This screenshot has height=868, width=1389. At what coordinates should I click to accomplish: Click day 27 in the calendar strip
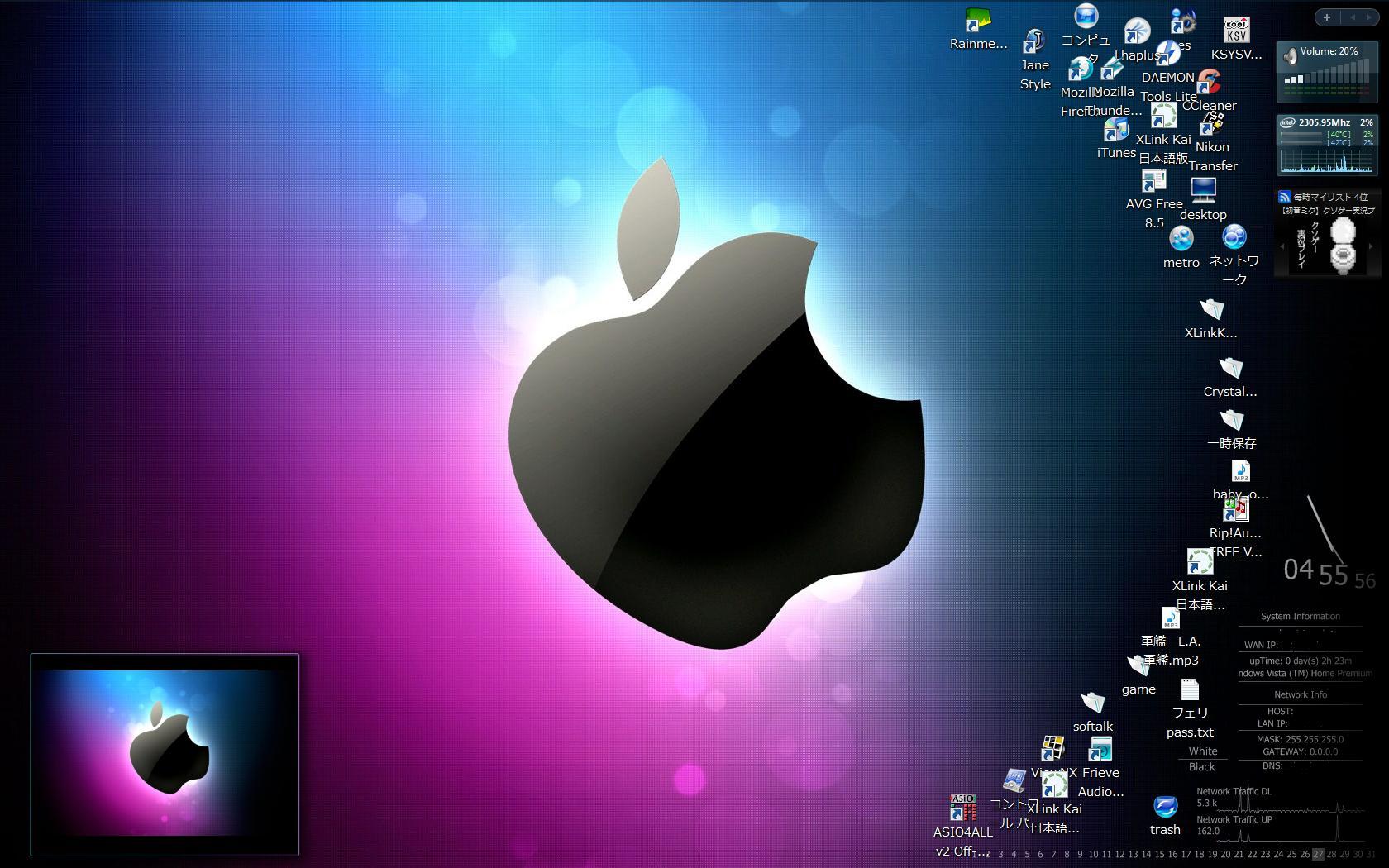click(x=1318, y=854)
